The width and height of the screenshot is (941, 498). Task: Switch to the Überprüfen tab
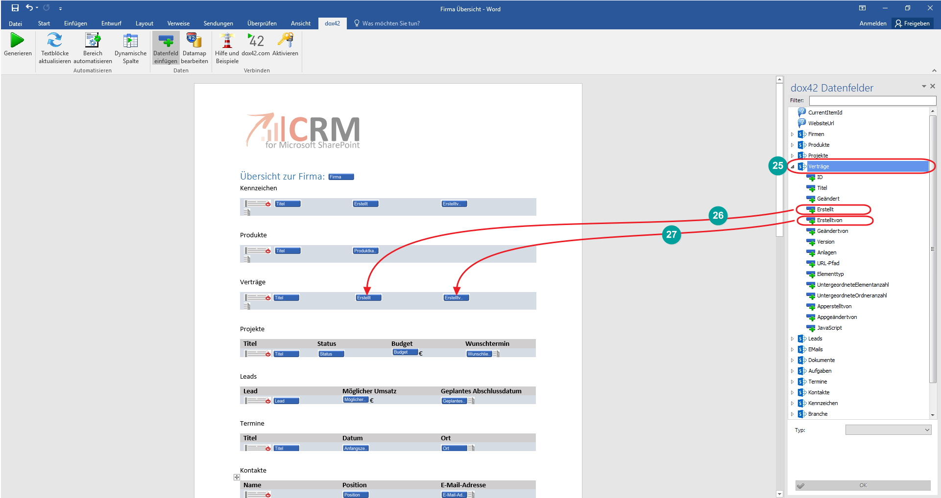pyautogui.click(x=262, y=23)
